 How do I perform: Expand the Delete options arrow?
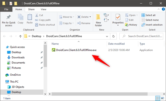pyautogui.click(x=90, y=17)
